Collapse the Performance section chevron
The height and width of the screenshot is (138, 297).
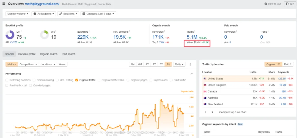point(192,74)
